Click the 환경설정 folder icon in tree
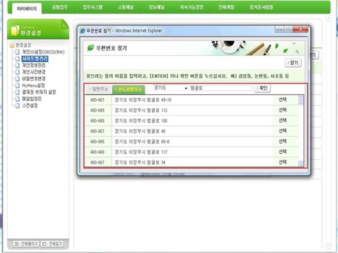This screenshot has height=253, width=338. coord(12,45)
